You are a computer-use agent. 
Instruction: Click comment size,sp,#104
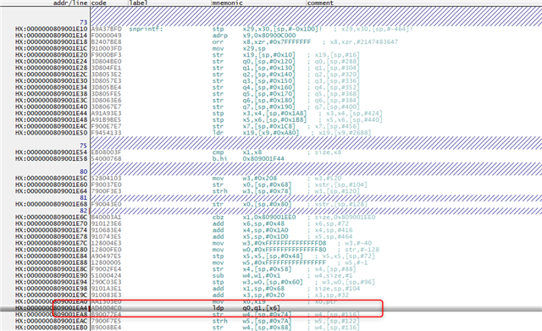point(337,289)
